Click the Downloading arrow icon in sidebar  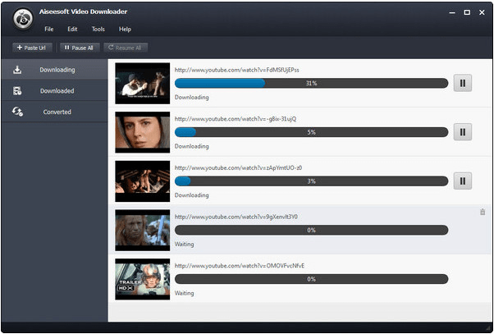pos(17,70)
